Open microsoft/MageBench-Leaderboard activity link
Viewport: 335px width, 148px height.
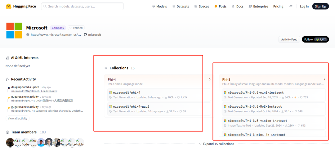[x=34, y=91]
